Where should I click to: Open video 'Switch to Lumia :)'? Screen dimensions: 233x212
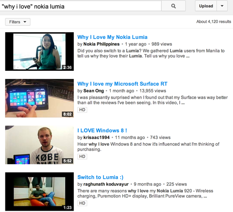tap(100, 177)
